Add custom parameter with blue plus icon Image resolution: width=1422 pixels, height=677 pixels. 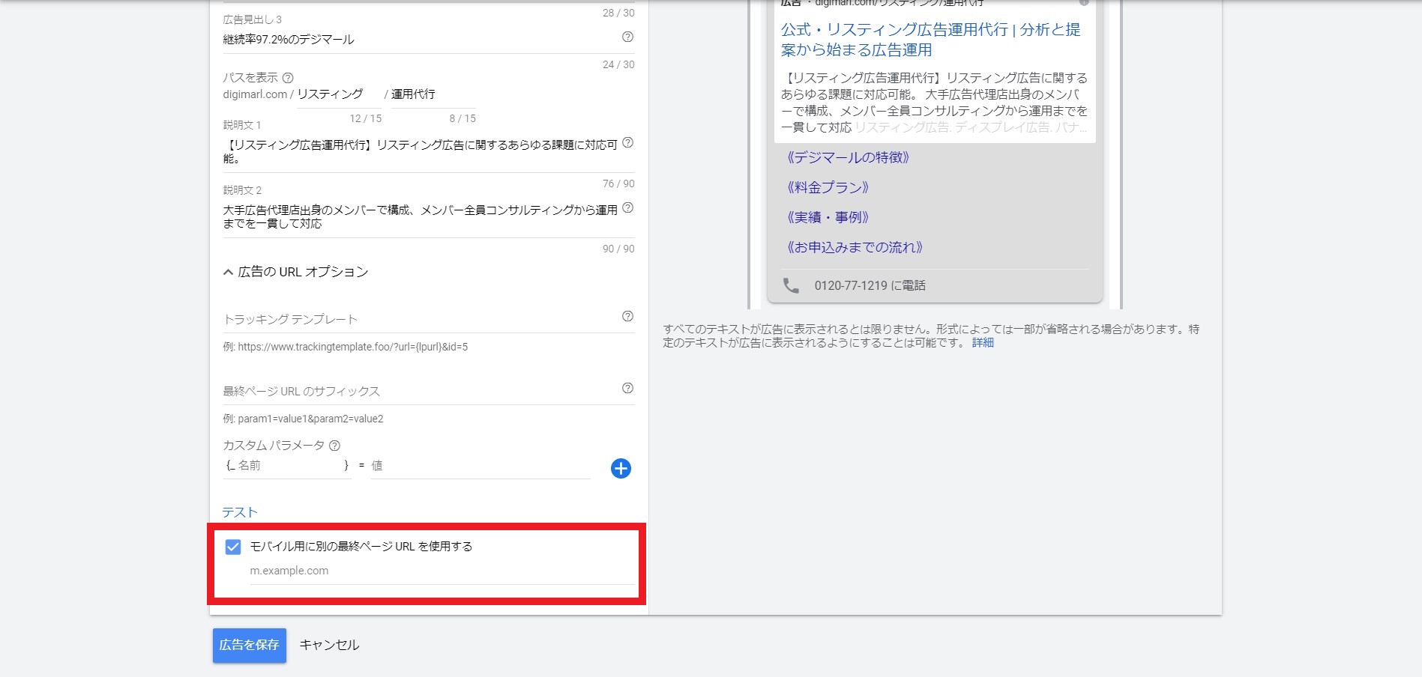[621, 469]
